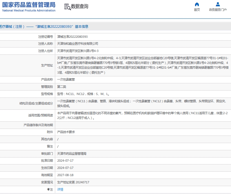Click management class value 第二类
Viewport: 231px width, 195px height.
(x=62, y=87)
